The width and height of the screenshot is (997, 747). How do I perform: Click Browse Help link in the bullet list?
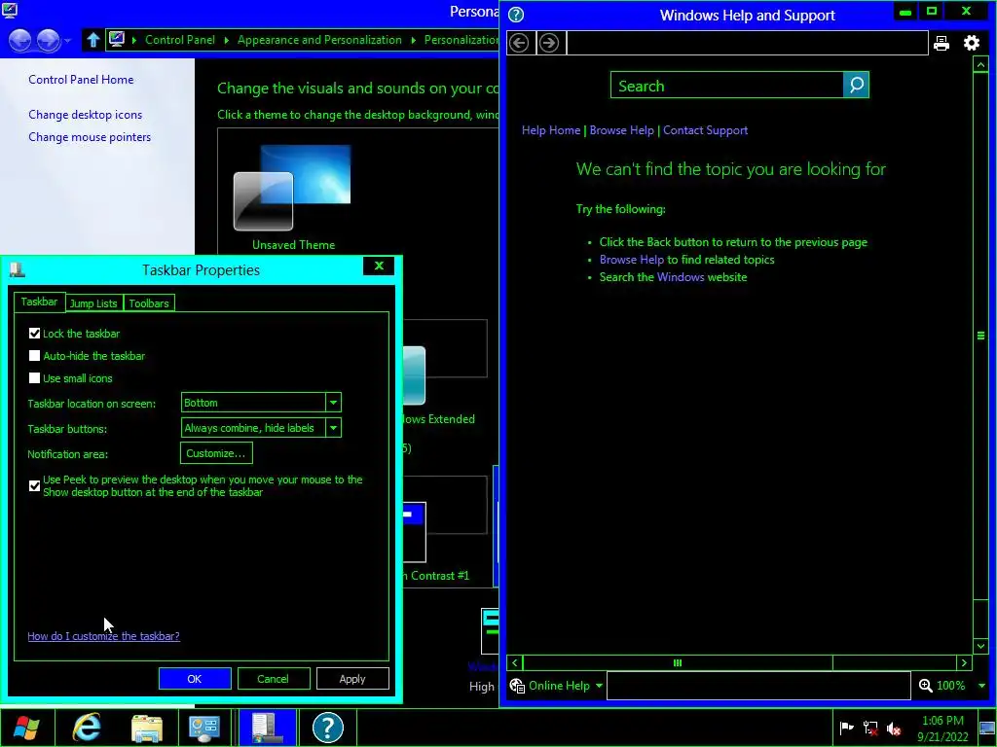(632, 259)
